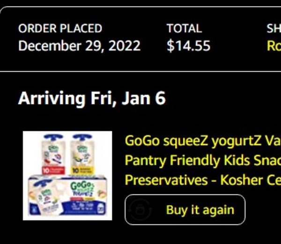Click the ORDER PLACED label

tap(60, 29)
